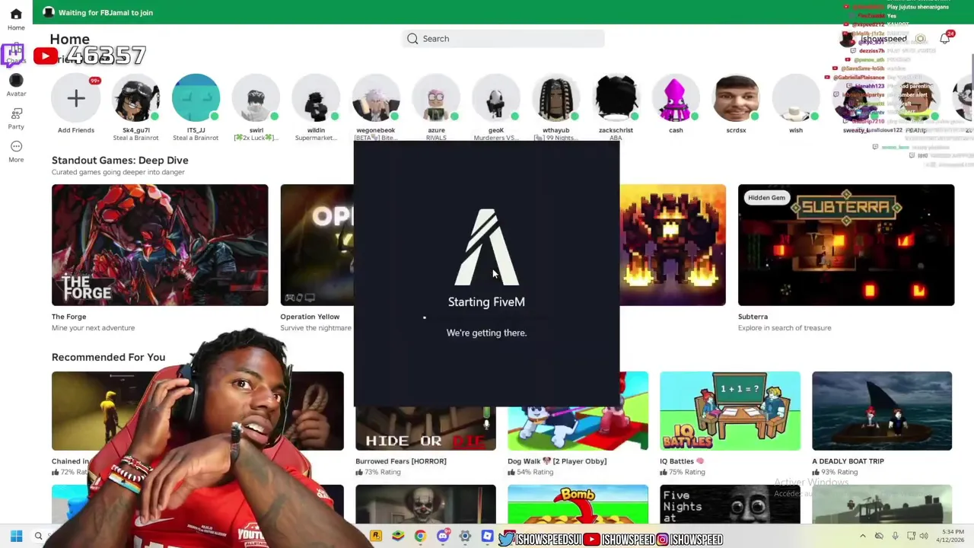Image resolution: width=974 pixels, height=548 pixels.
Task: Open friend scrdsx's avatar
Action: click(x=736, y=98)
